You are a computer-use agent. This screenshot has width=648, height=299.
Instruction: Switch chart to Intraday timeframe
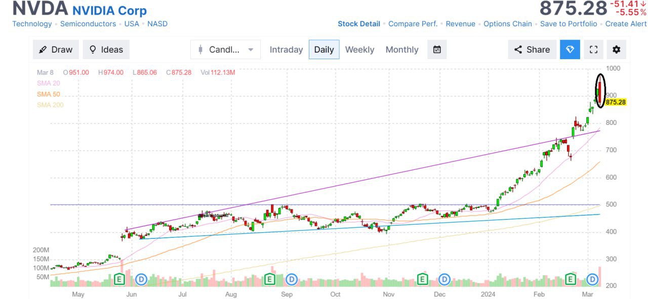286,50
